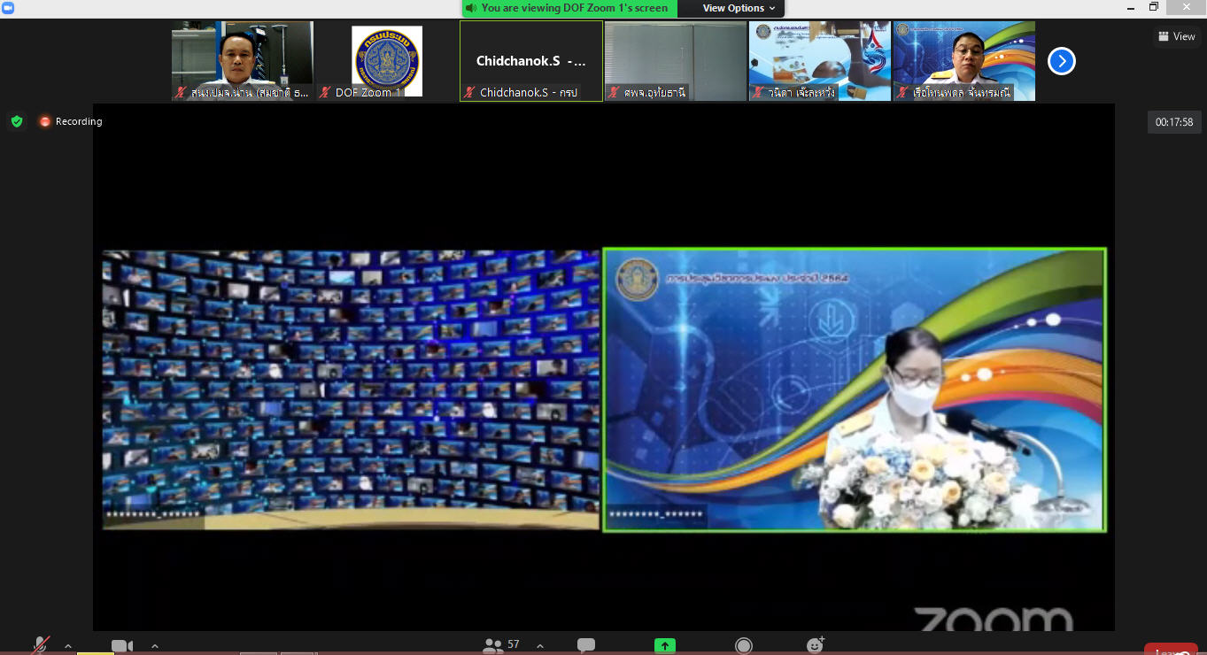Click the red Leave button
Screen dimensions: 1207x655
point(1171,650)
